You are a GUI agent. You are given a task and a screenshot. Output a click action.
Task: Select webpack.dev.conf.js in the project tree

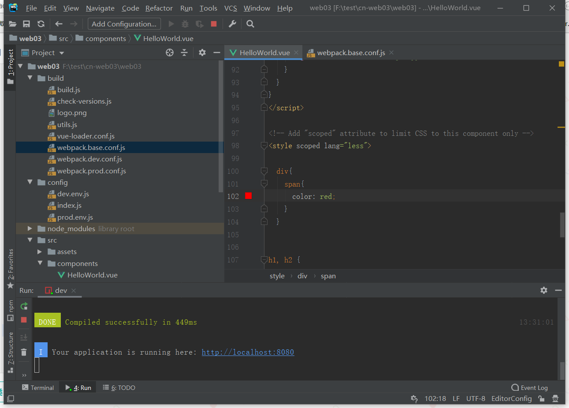coord(89,159)
